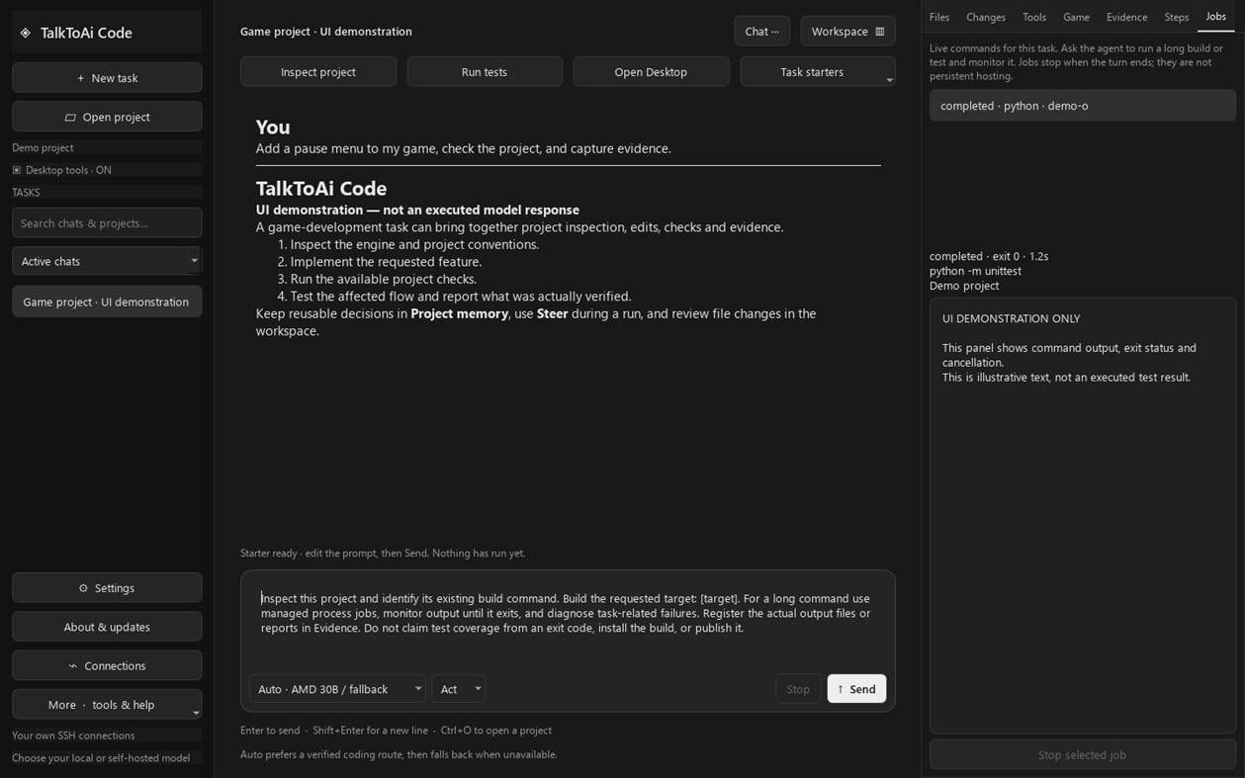The image size is (1245, 778).
Task: Click the Open project button
Action: click(107, 117)
